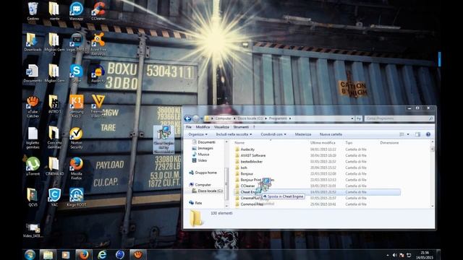Launch the Kingo ROOT shortcut

pyautogui.click(x=76, y=197)
